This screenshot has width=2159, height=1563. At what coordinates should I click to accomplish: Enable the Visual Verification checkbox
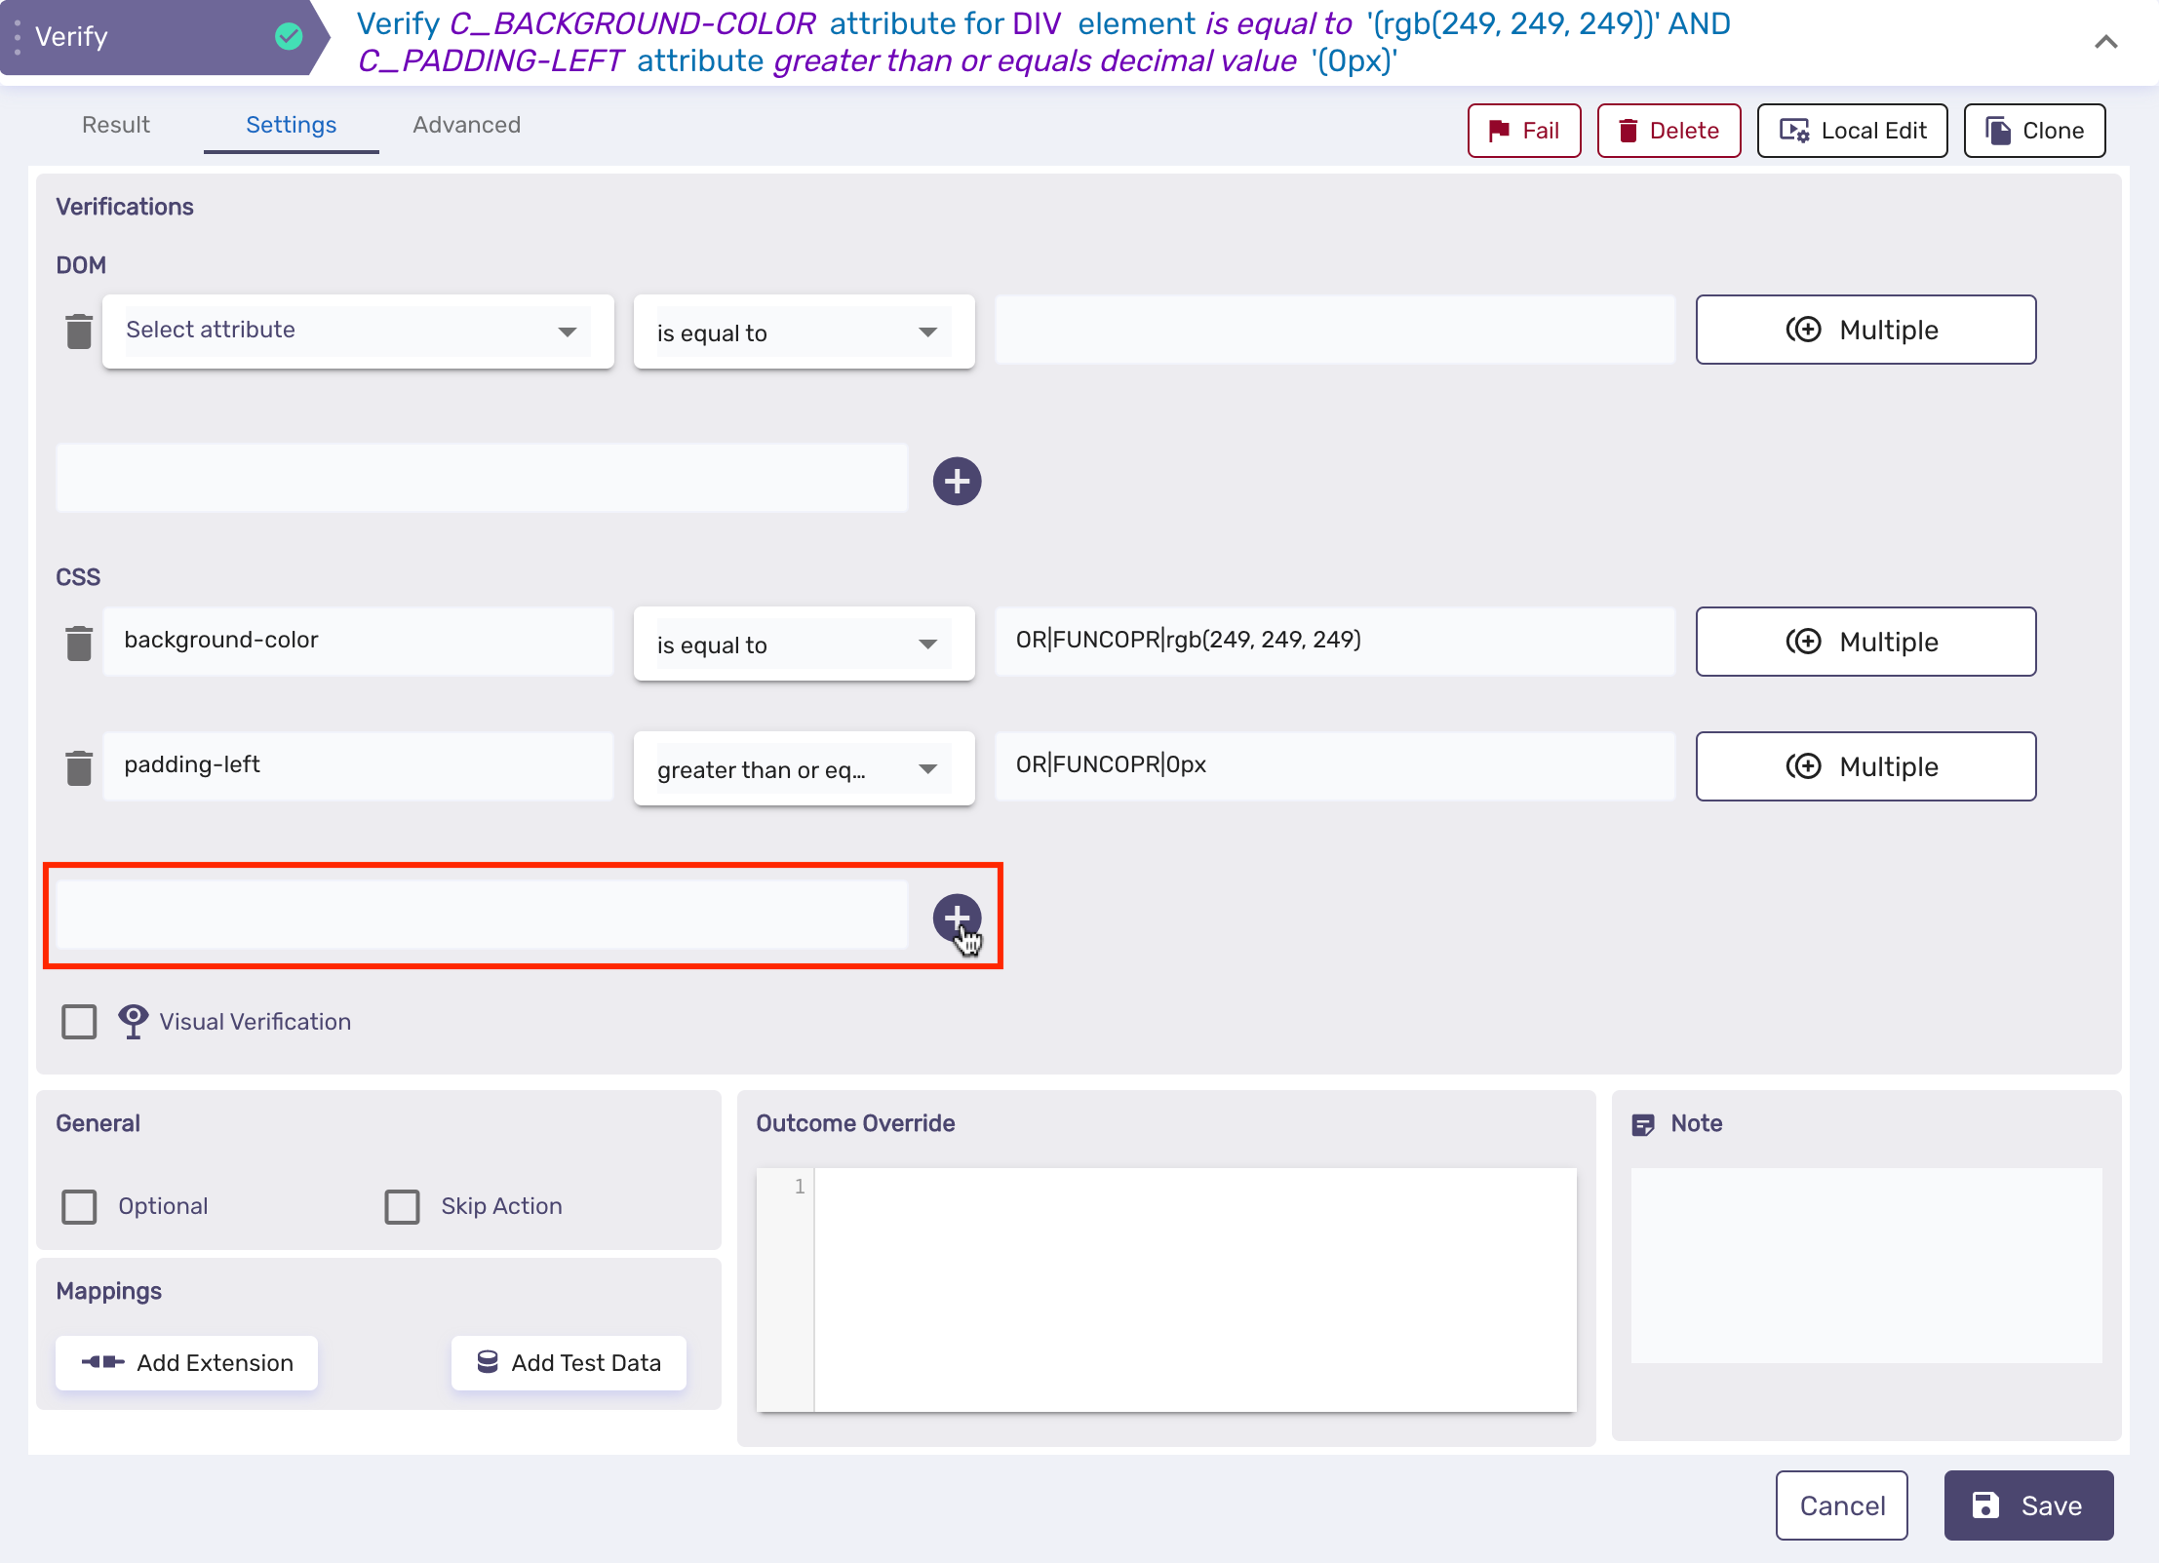coord(79,1022)
